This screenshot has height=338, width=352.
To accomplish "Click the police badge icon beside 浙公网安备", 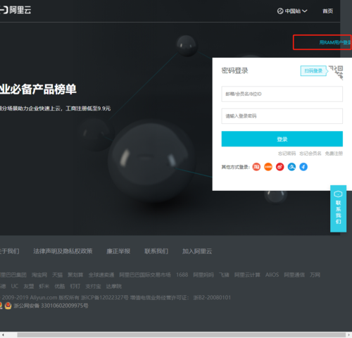I will point(8,306).
